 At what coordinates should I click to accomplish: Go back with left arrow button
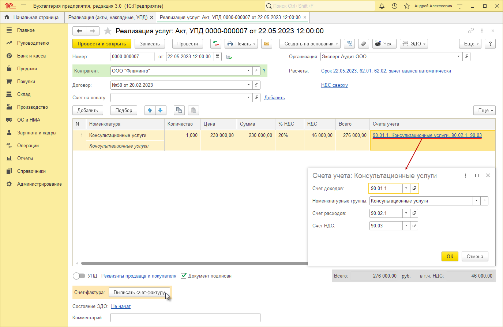coord(79,31)
